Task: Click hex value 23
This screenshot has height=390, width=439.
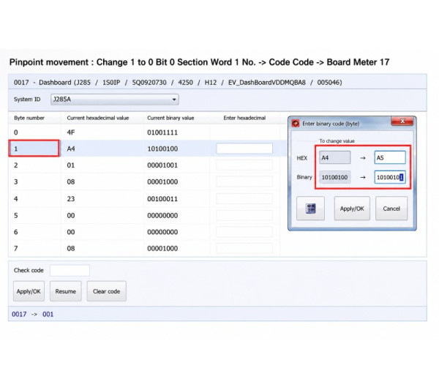Action: [x=70, y=199]
